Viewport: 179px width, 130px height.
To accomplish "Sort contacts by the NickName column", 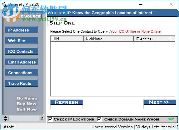I will [108, 39].
